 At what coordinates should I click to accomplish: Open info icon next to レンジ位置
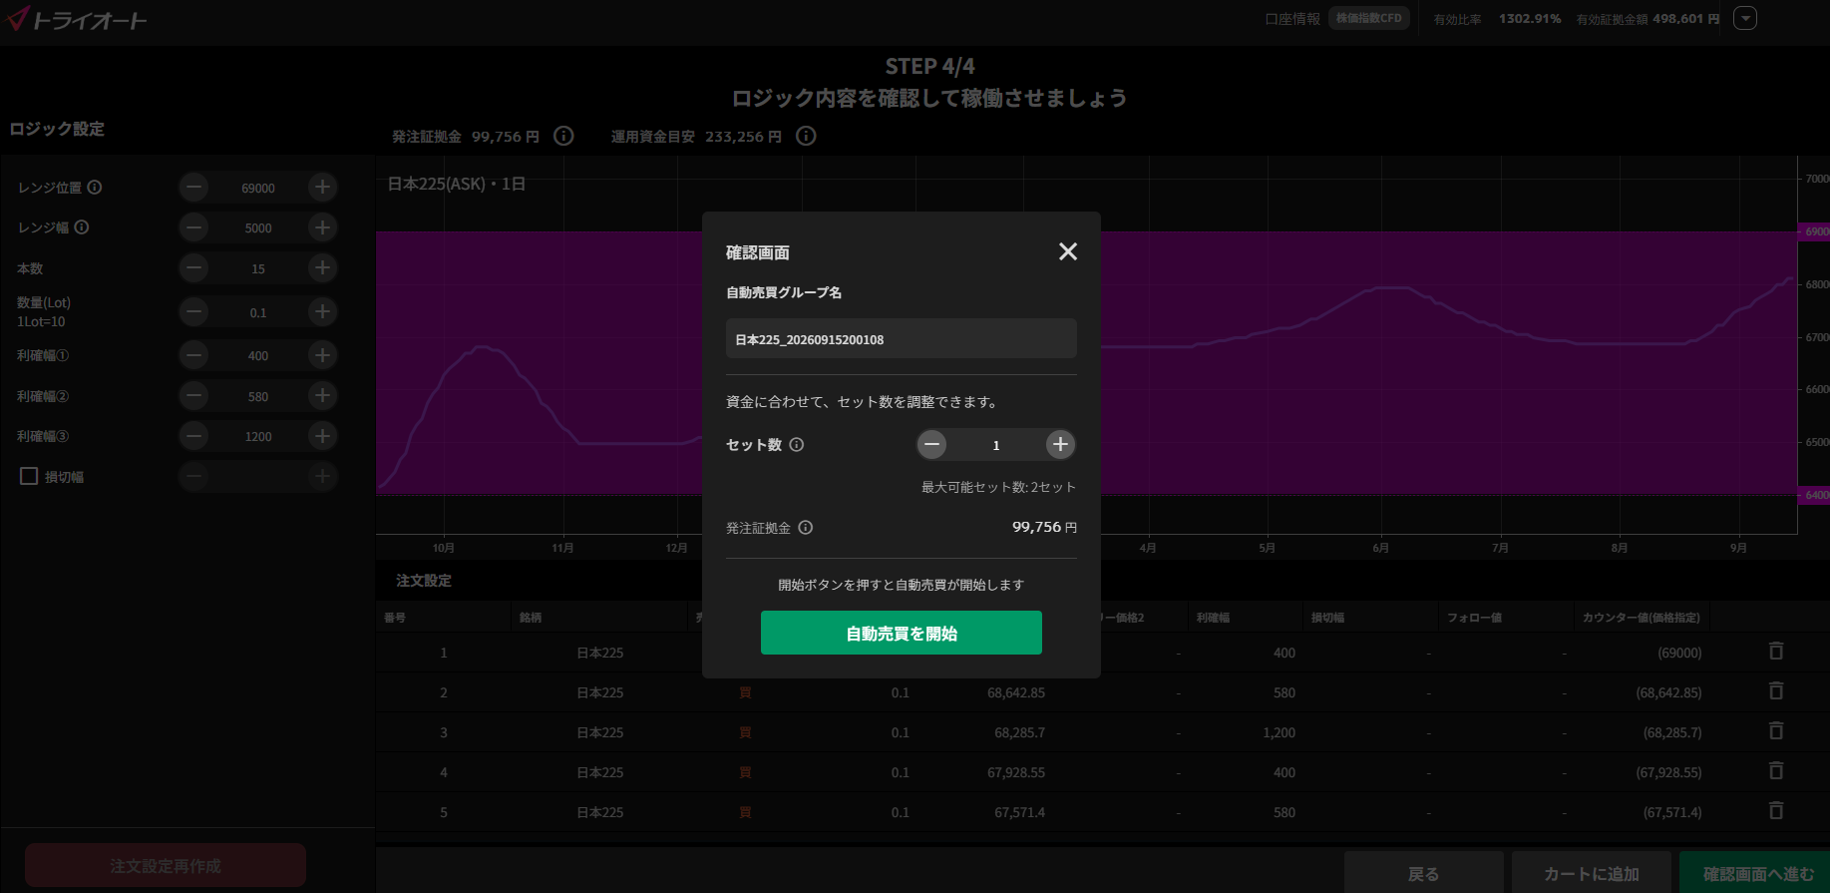point(95,188)
